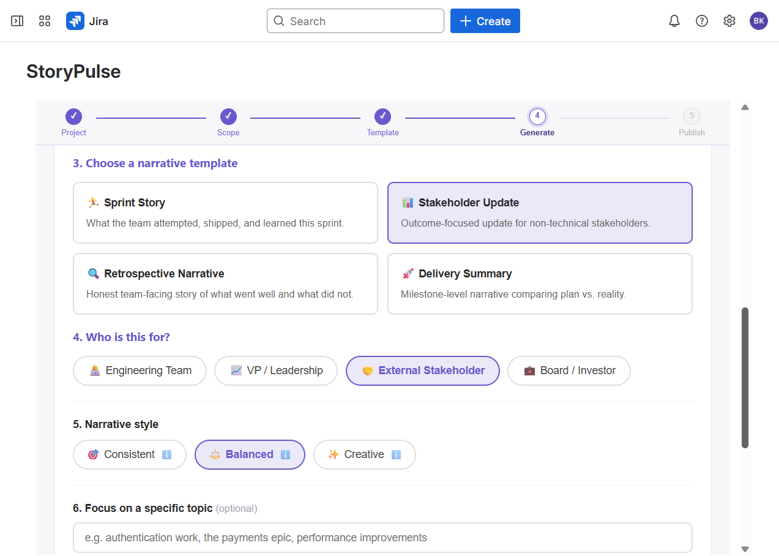Open the settings gear icon

[x=729, y=21]
